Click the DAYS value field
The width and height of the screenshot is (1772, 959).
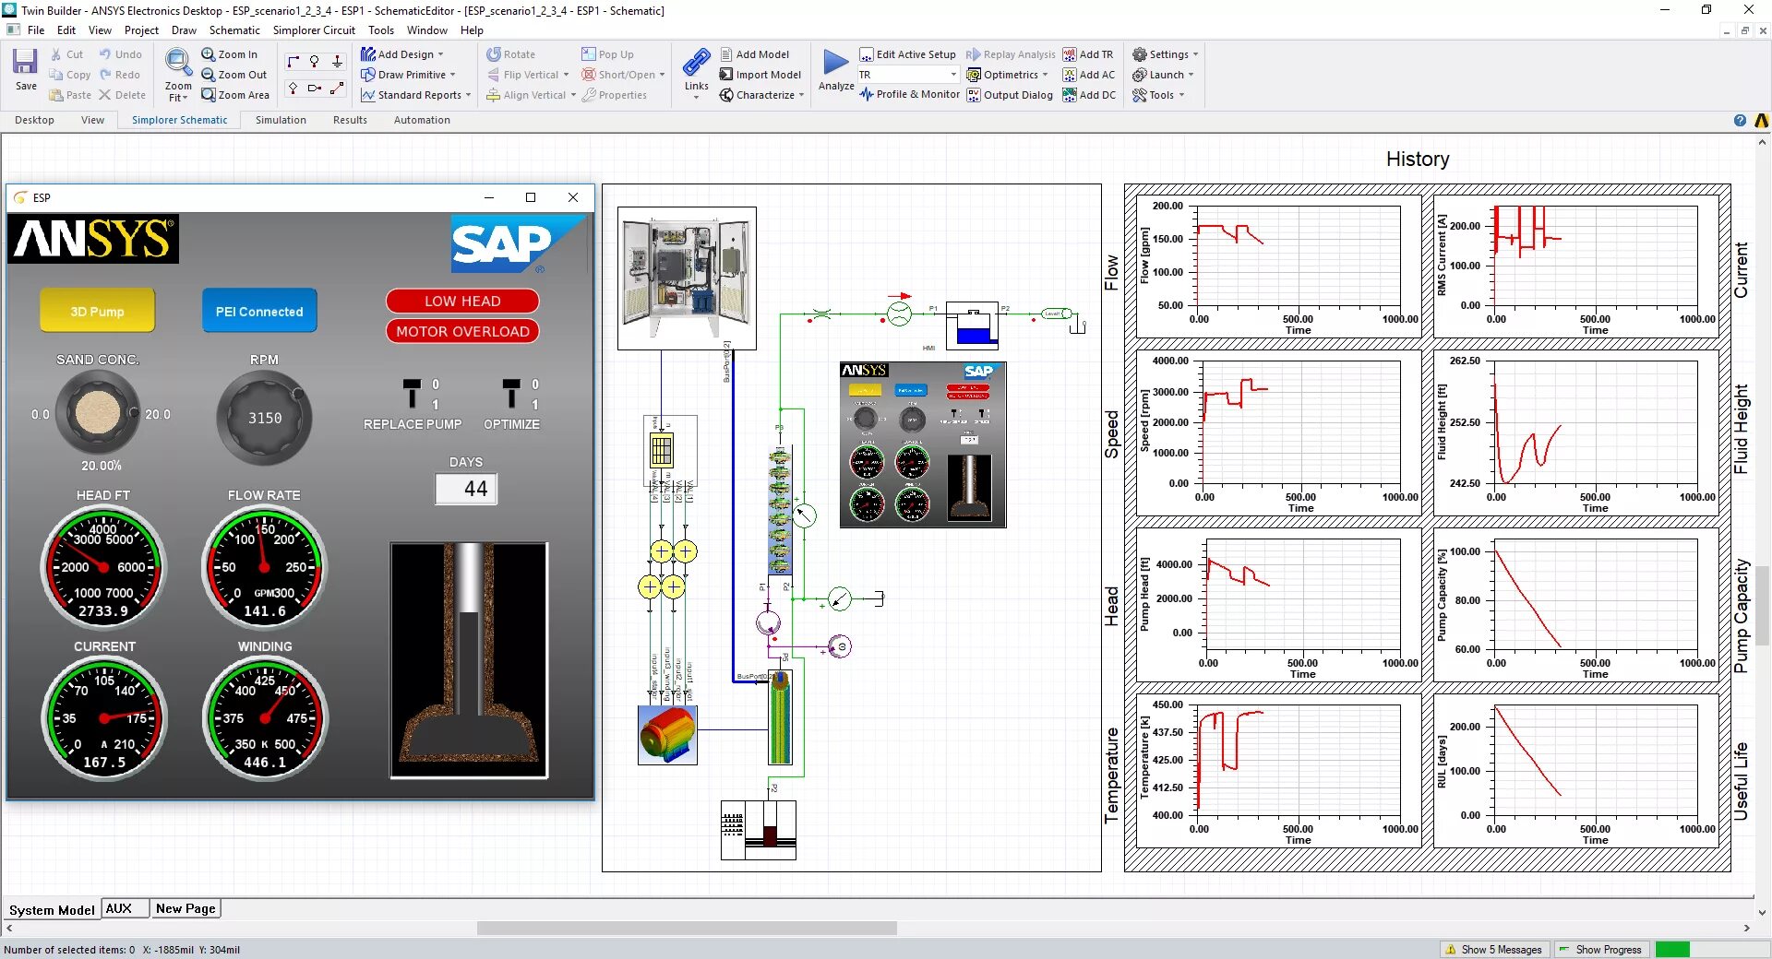[x=467, y=489]
